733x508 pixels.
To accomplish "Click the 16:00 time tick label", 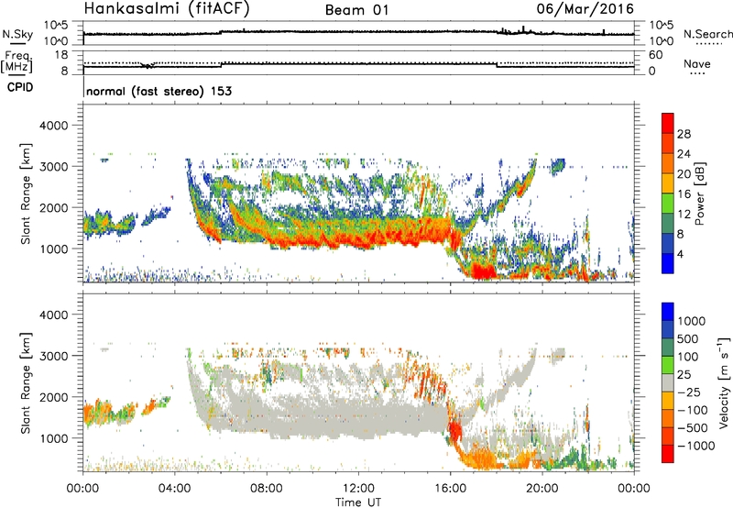I will coord(450,489).
